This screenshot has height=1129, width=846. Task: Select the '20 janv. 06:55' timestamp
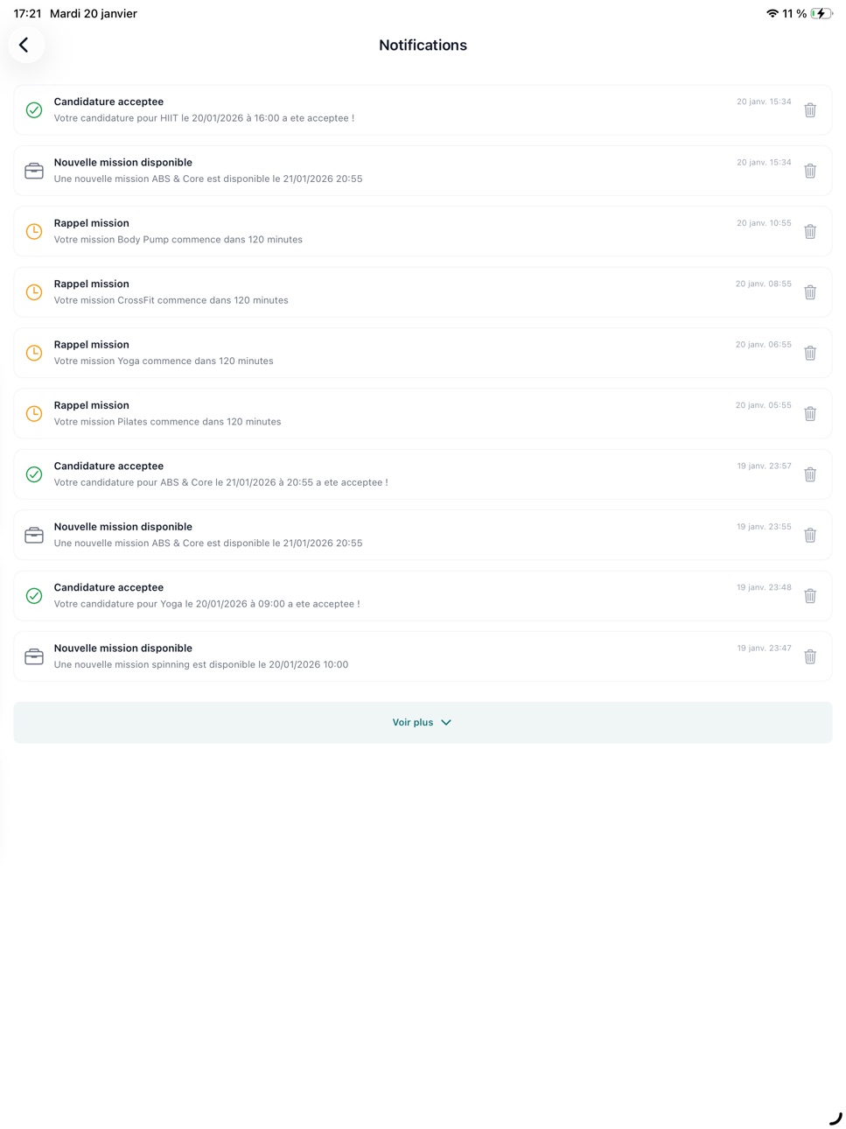(764, 345)
